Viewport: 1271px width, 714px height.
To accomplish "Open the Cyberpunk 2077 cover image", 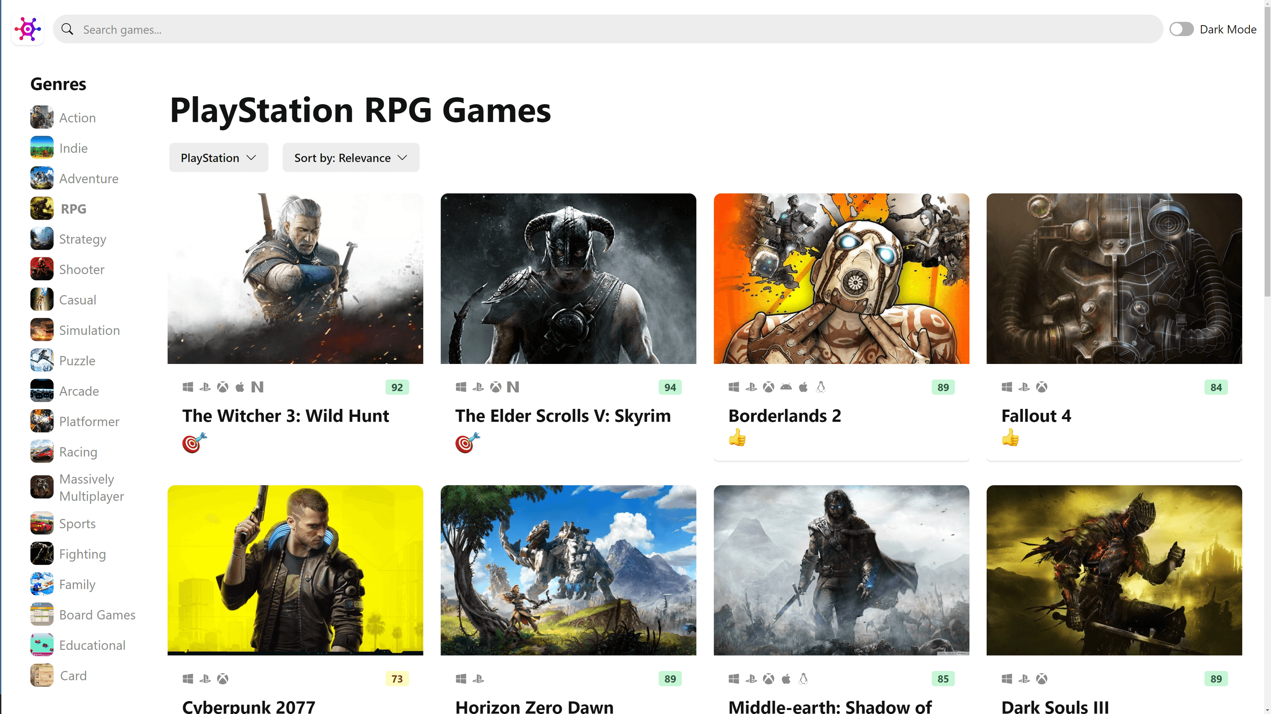I will coord(295,570).
